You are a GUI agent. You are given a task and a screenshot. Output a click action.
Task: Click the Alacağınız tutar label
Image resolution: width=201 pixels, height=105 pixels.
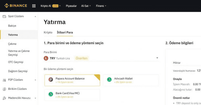click(183, 90)
